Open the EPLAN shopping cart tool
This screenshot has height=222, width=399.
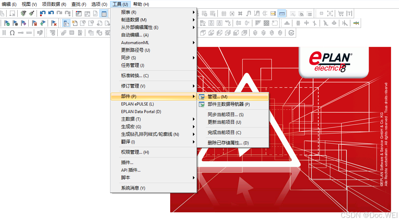(342, 13)
